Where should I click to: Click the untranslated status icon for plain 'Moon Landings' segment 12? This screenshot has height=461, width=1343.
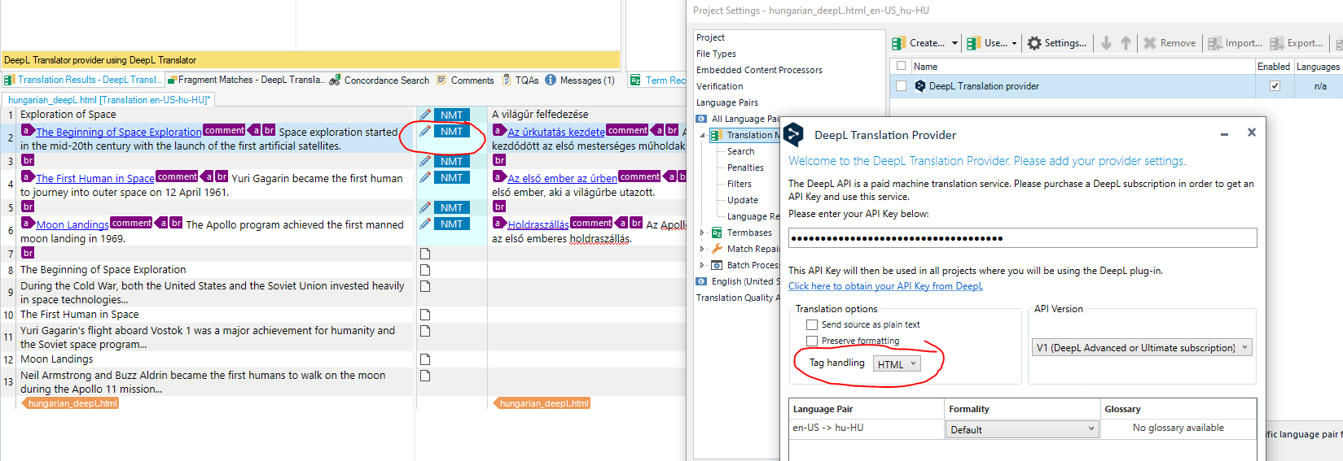pos(425,359)
